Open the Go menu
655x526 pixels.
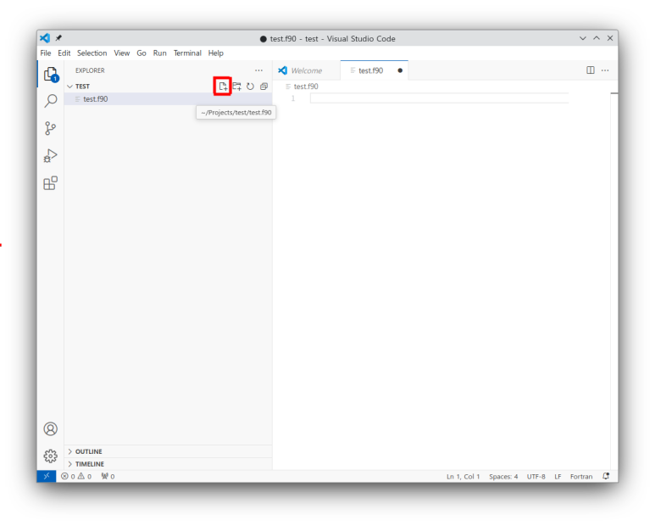click(142, 53)
